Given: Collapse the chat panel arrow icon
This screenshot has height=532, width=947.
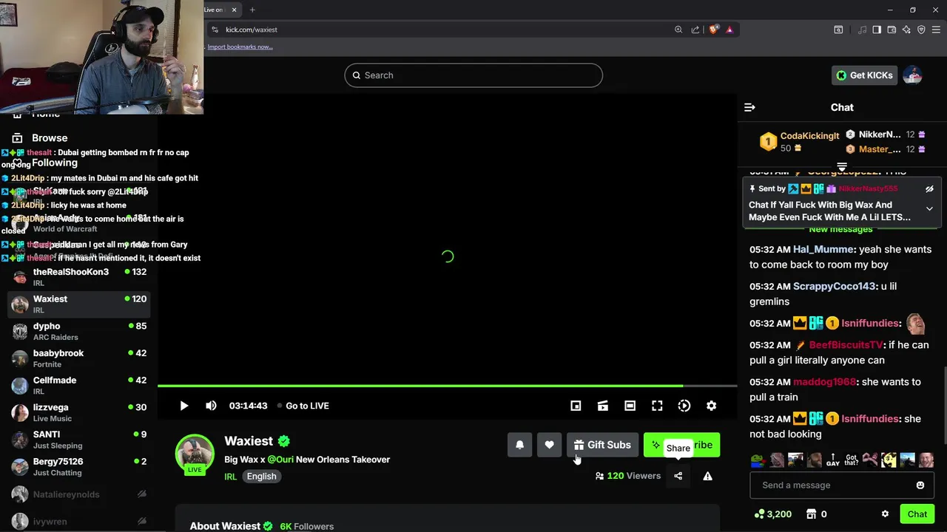Looking at the screenshot, I should pos(749,107).
